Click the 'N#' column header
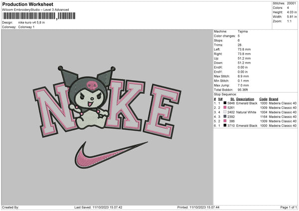This screenshot has width=299, height=211. click(x=220, y=99)
